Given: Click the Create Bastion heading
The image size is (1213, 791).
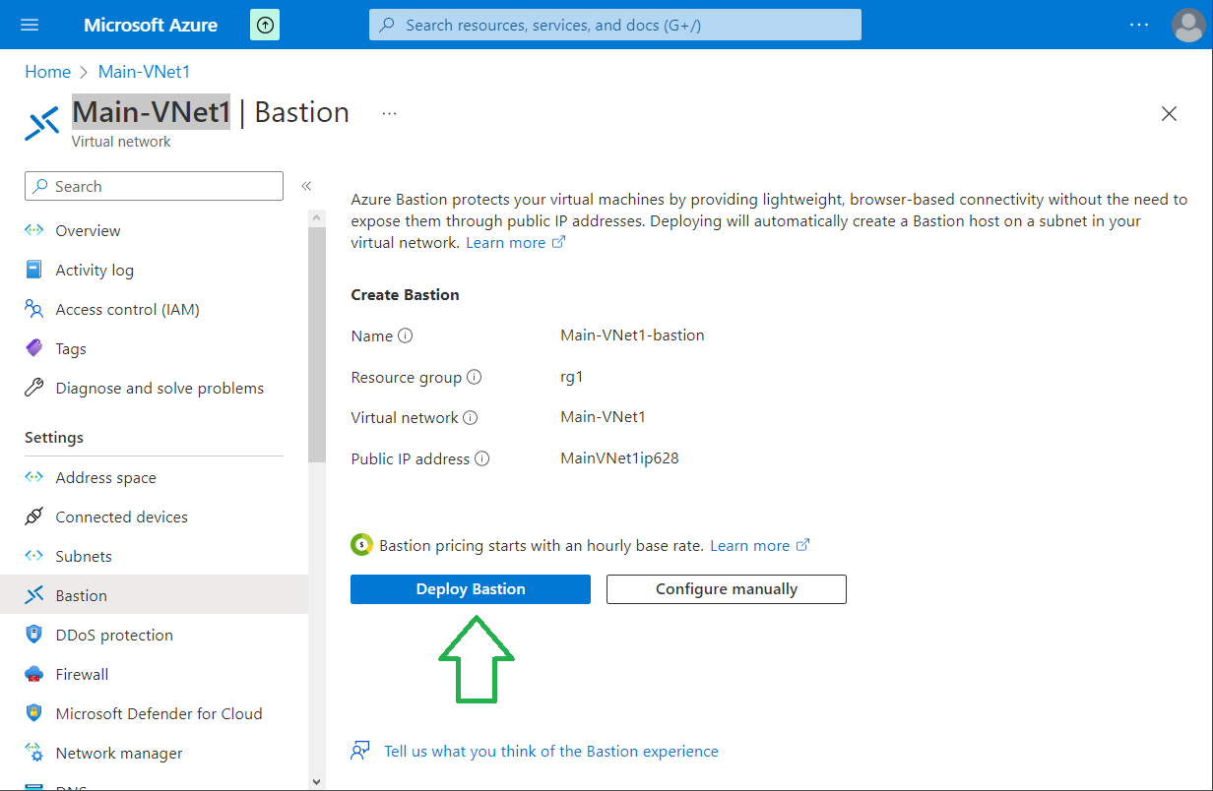Looking at the screenshot, I should [406, 294].
